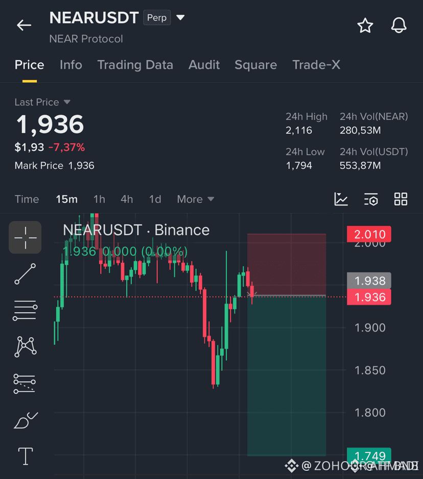The height and width of the screenshot is (479, 423).
Task: Select the text annotation tool
Action: (x=26, y=456)
